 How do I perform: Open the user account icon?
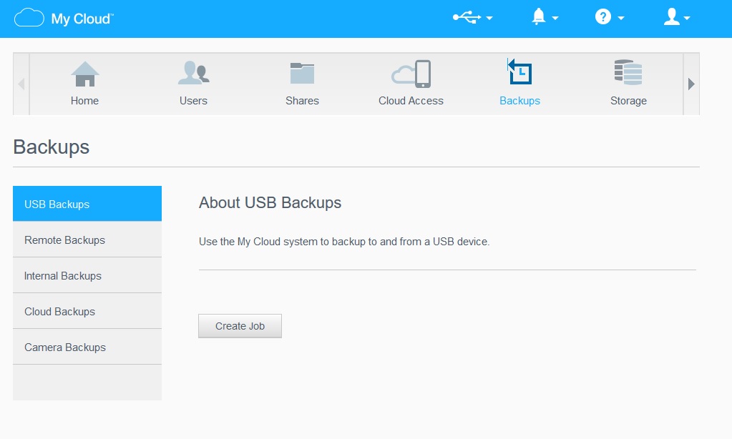tap(672, 16)
